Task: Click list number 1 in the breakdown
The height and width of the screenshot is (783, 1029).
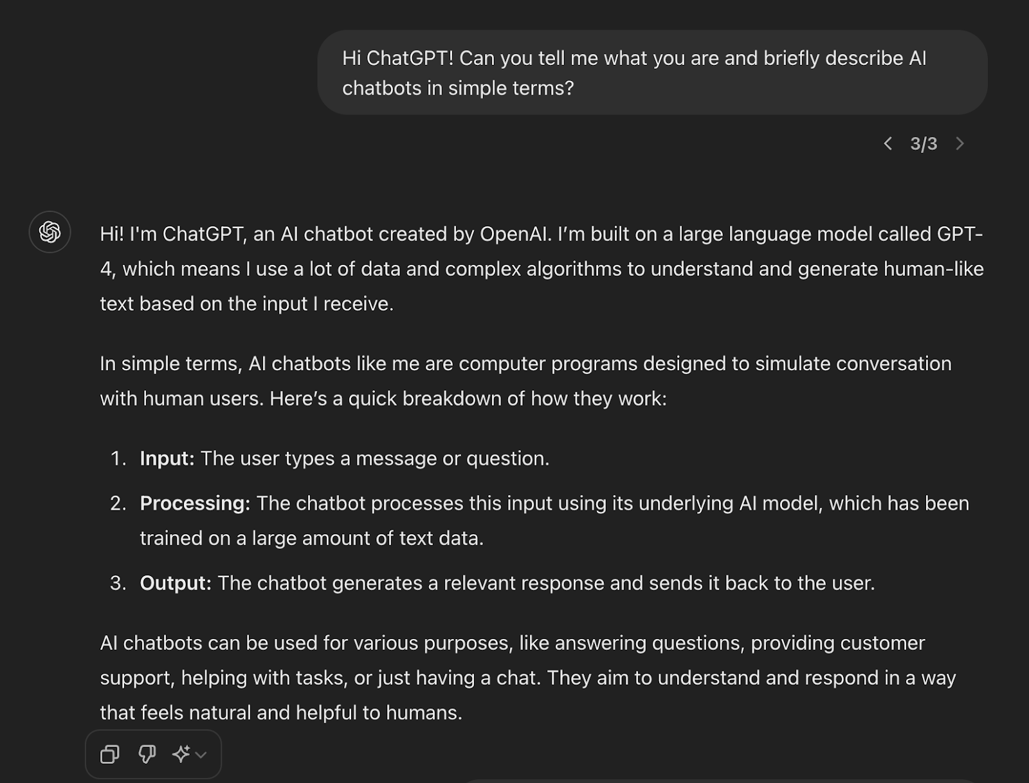Action: coord(118,458)
